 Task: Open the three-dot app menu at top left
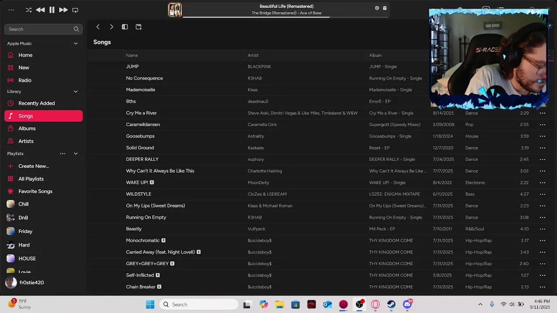[x=11, y=10]
